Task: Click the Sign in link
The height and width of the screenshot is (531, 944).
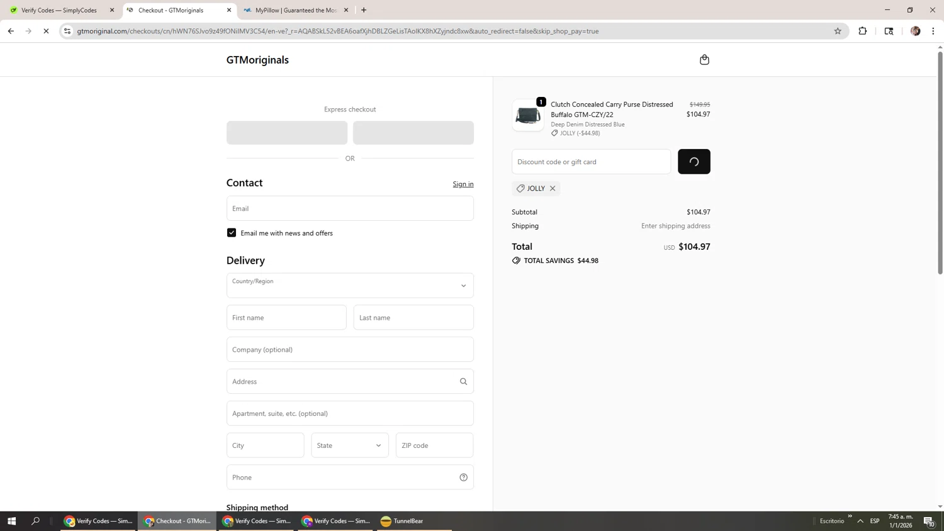Action: [x=463, y=184]
